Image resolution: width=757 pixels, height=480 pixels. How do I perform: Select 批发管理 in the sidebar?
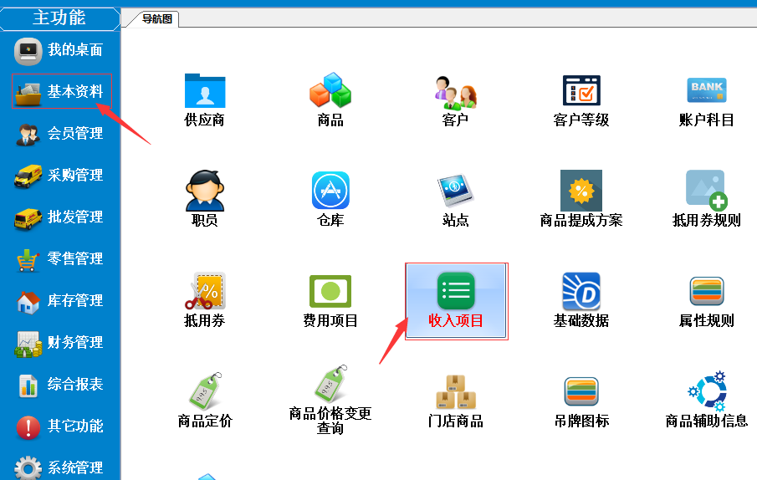tap(59, 217)
